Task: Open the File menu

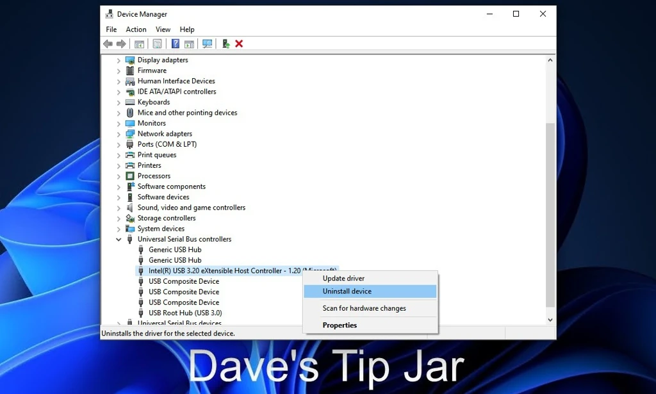Action: [x=111, y=29]
